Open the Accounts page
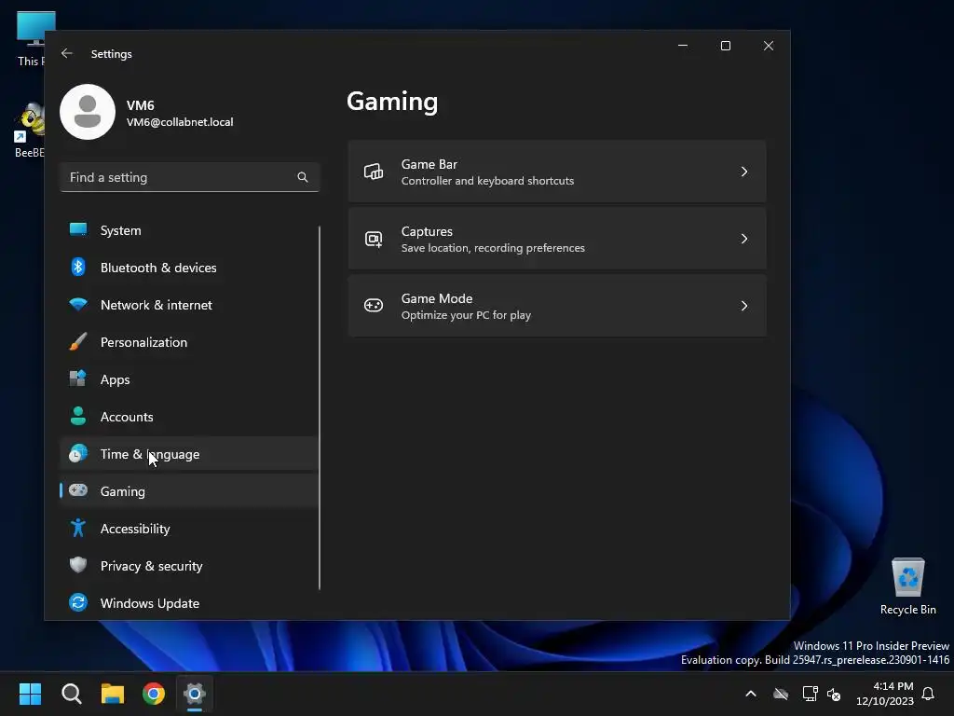This screenshot has height=716, width=954. click(x=188, y=417)
